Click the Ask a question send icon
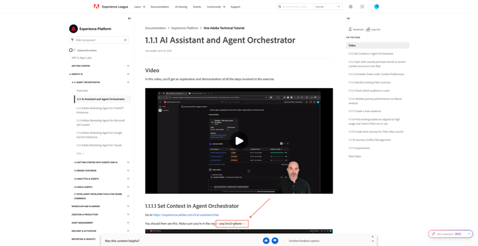 point(469,234)
